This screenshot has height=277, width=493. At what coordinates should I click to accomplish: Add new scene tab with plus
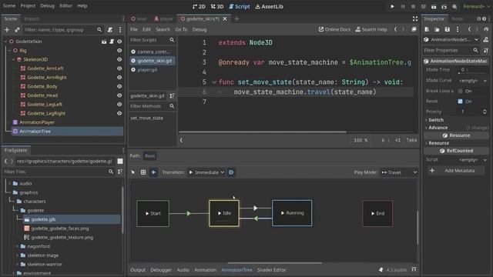(x=236, y=18)
